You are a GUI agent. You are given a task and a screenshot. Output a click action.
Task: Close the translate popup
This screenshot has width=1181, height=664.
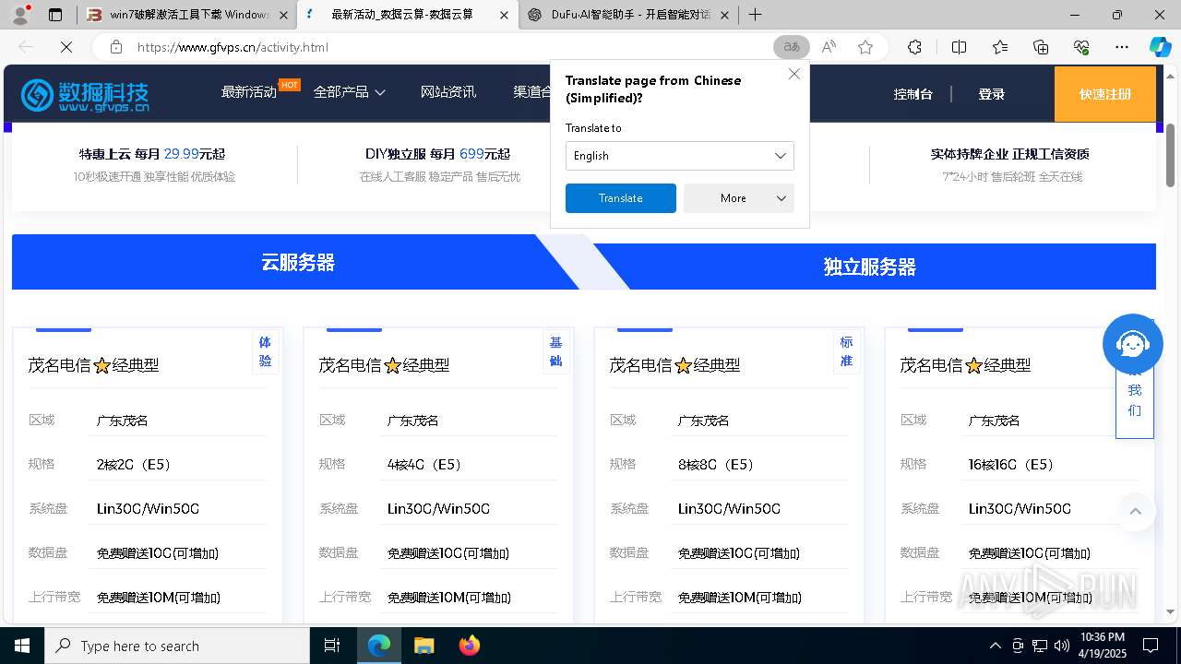click(x=794, y=74)
